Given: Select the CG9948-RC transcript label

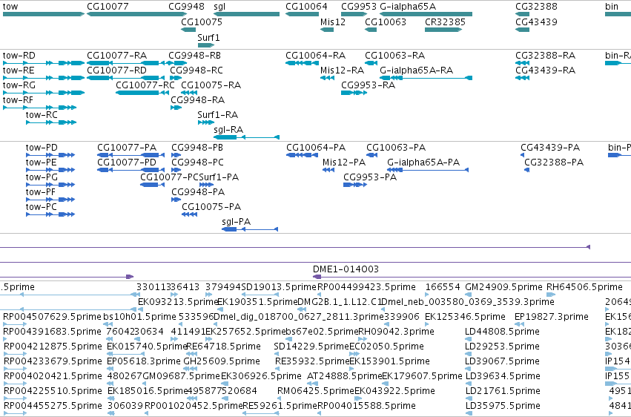Looking at the screenshot, I should [x=196, y=70].
